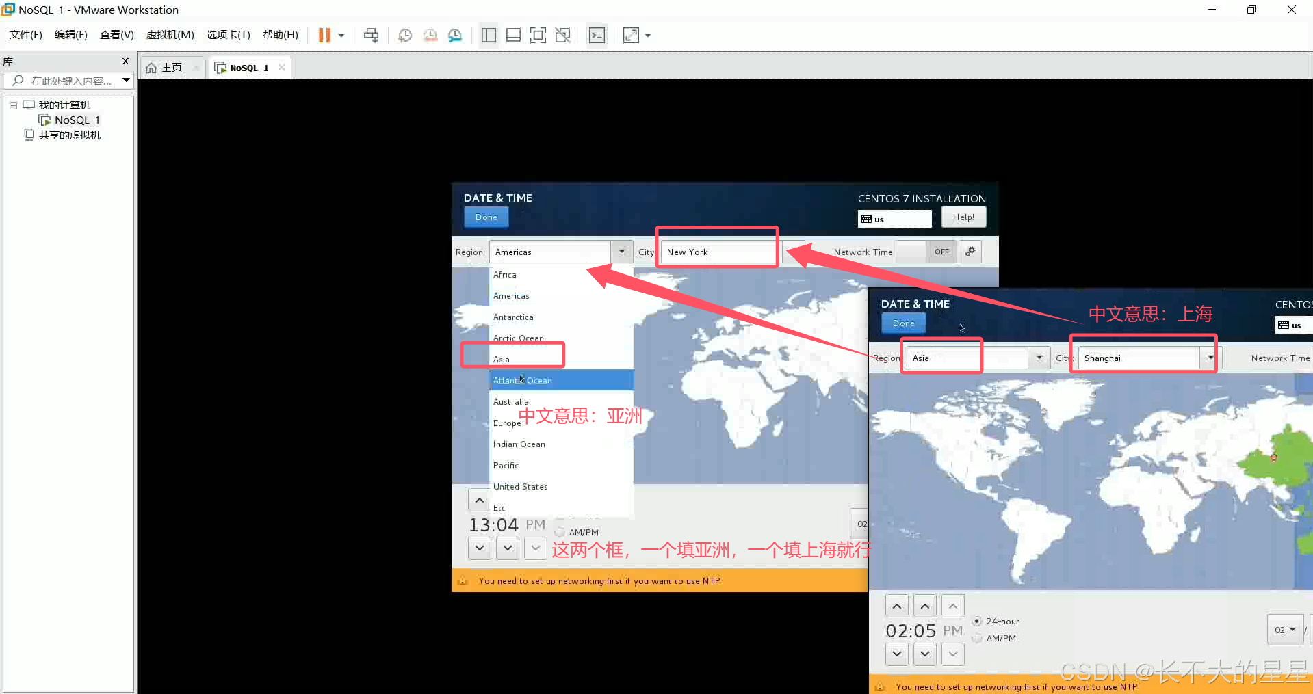The width and height of the screenshot is (1313, 694).
Task: Open the 02 month dropdown in right screenshot
Action: point(1285,630)
